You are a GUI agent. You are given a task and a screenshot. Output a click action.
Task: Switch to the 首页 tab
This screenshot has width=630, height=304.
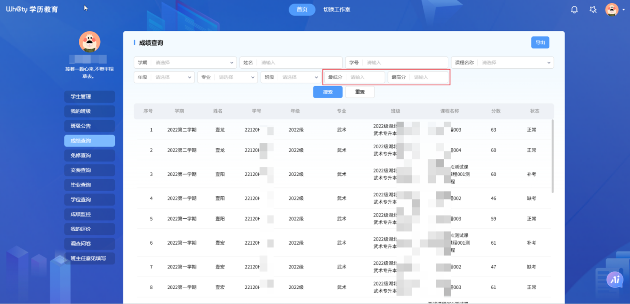tap(302, 10)
